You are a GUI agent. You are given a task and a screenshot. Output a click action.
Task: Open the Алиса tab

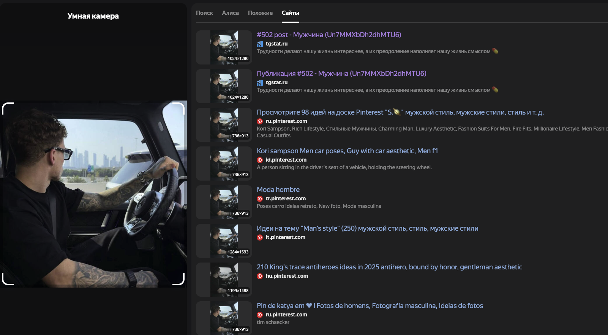point(231,13)
